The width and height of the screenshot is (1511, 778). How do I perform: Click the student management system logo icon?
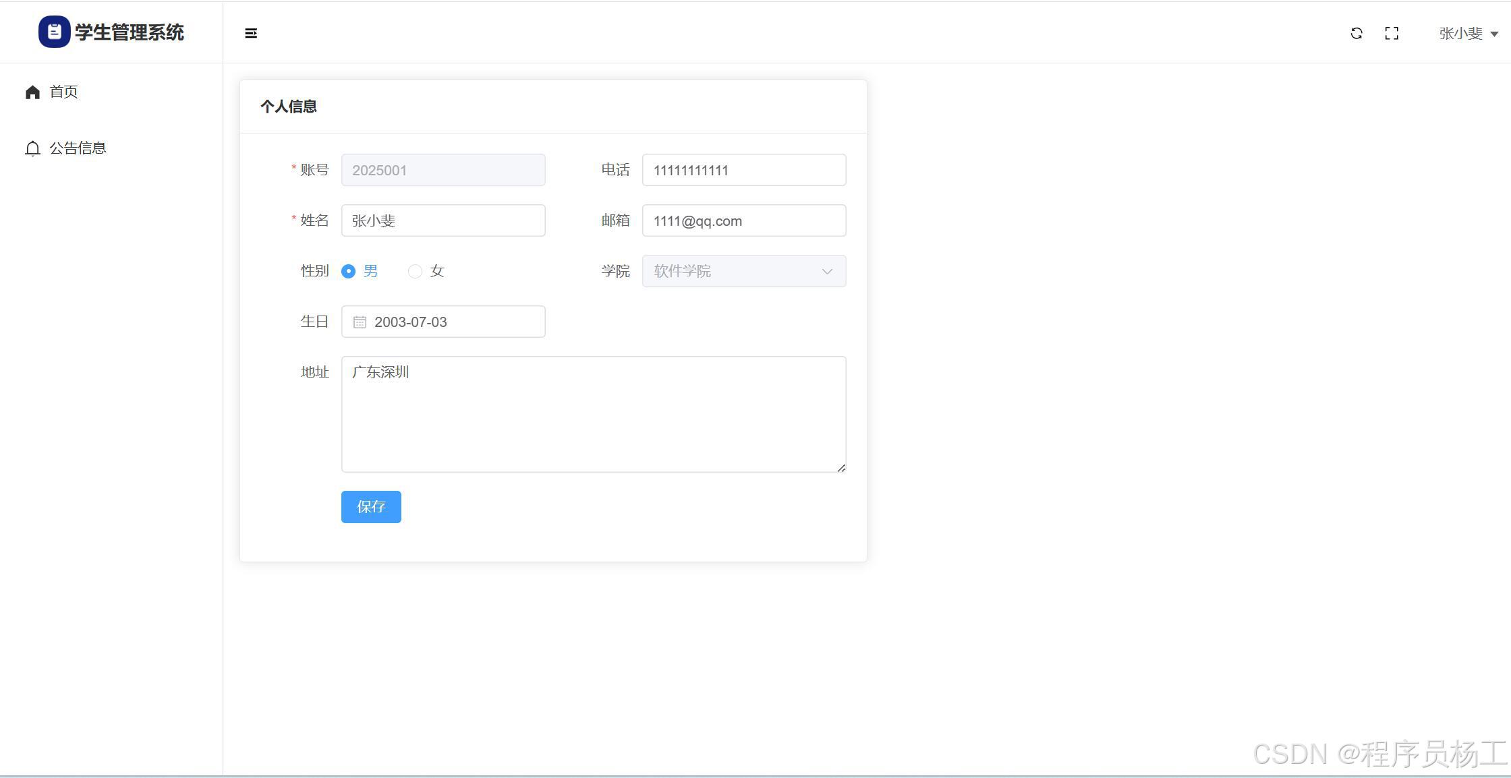tap(54, 32)
